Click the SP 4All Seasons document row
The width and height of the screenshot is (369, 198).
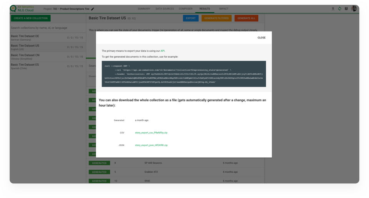click(x=176, y=163)
